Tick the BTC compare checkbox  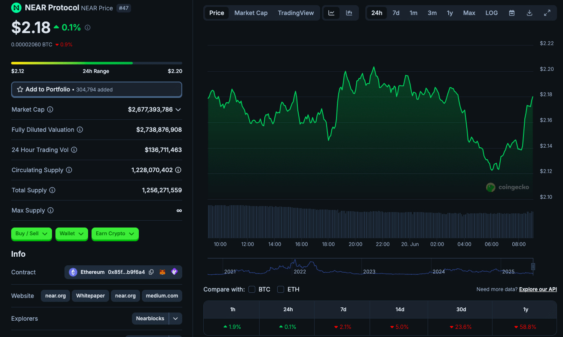252,289
